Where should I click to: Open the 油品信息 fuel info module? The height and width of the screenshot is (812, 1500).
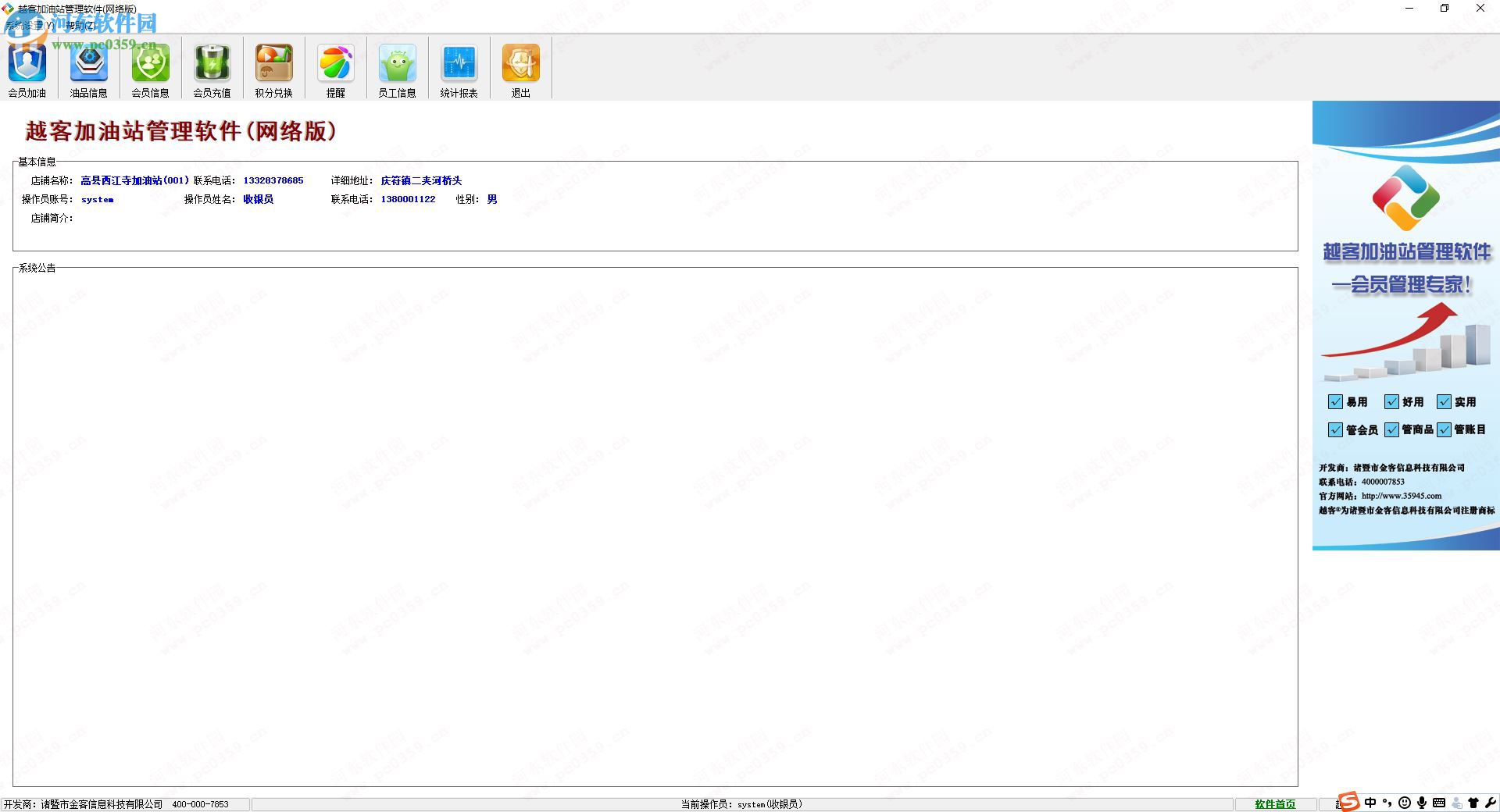coord(89,70)
